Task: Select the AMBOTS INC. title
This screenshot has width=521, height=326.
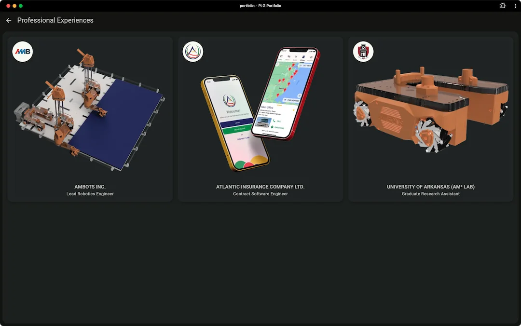Action: click(x=90, y=187)
